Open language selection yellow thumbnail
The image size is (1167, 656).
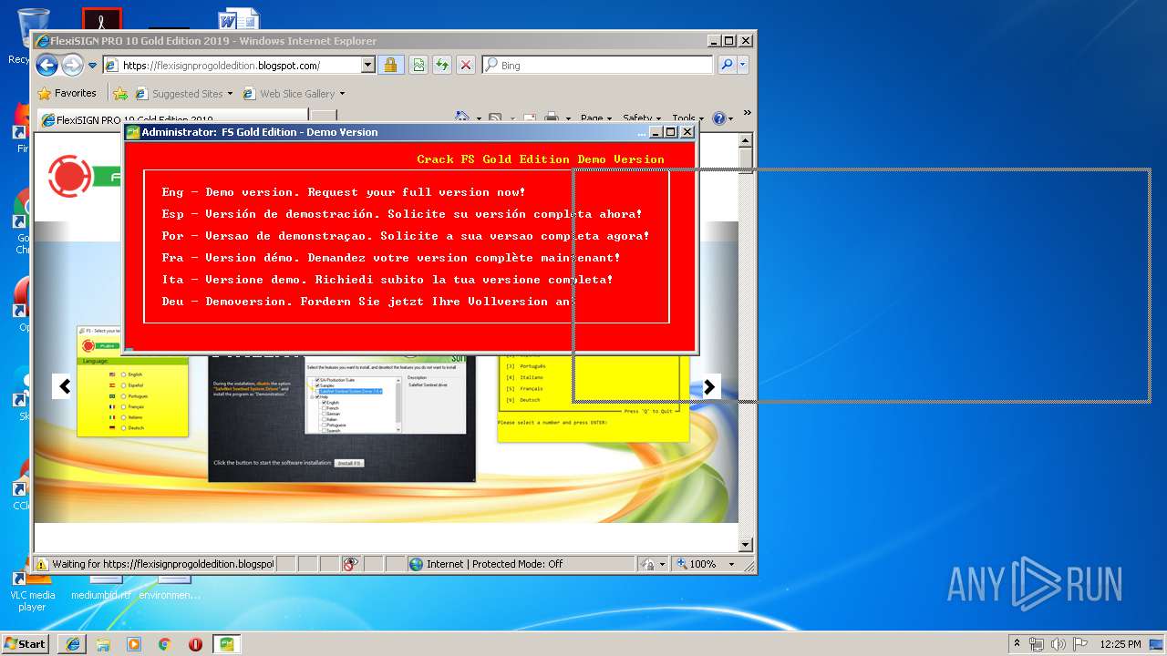132,381
